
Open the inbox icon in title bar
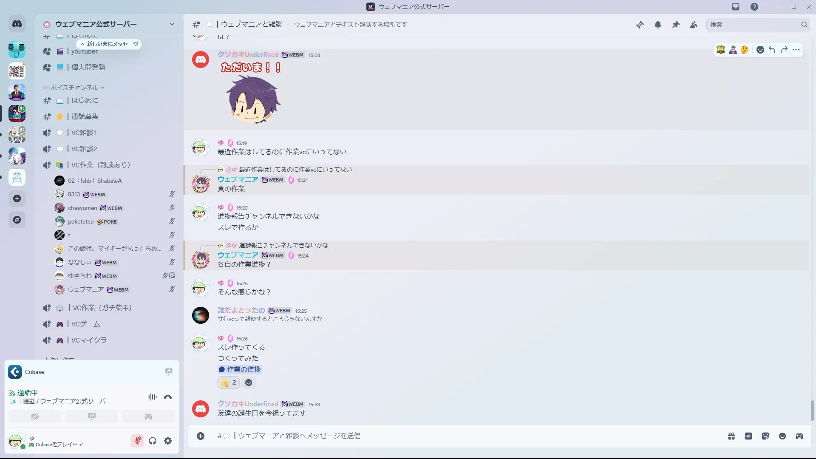(736, 7)
